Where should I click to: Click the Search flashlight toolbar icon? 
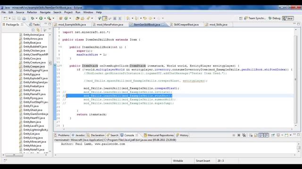tap(88, 18)
